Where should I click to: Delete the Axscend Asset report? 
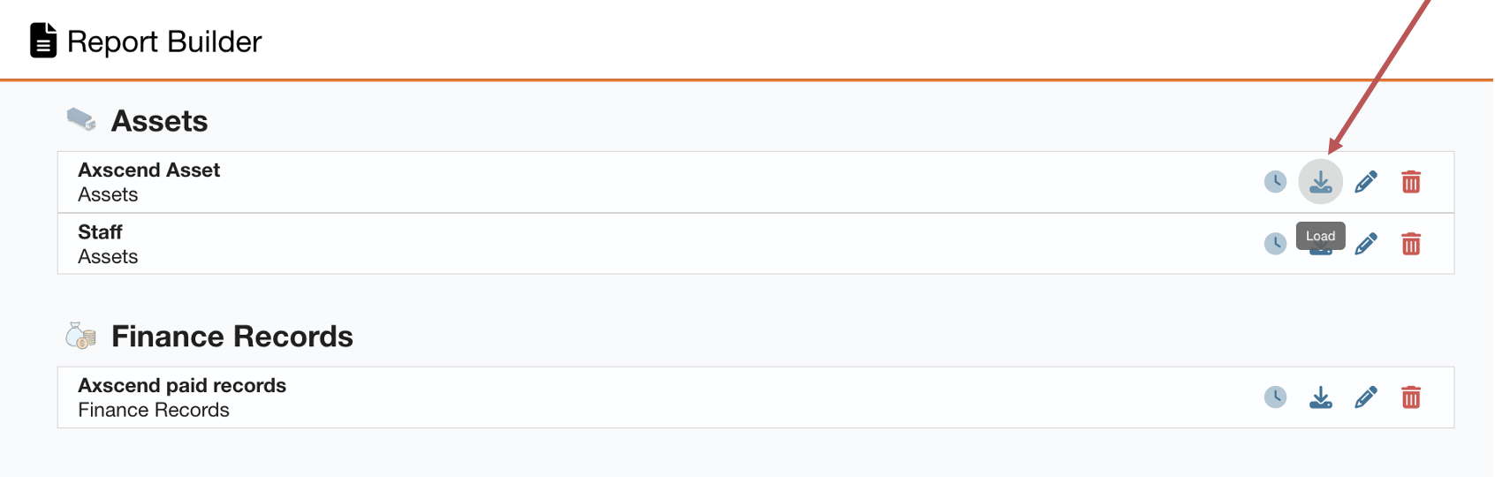(1411, 182)
